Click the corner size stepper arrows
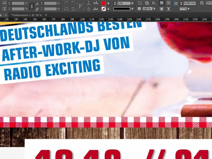212x159 pixels. [x=181, y=3]
